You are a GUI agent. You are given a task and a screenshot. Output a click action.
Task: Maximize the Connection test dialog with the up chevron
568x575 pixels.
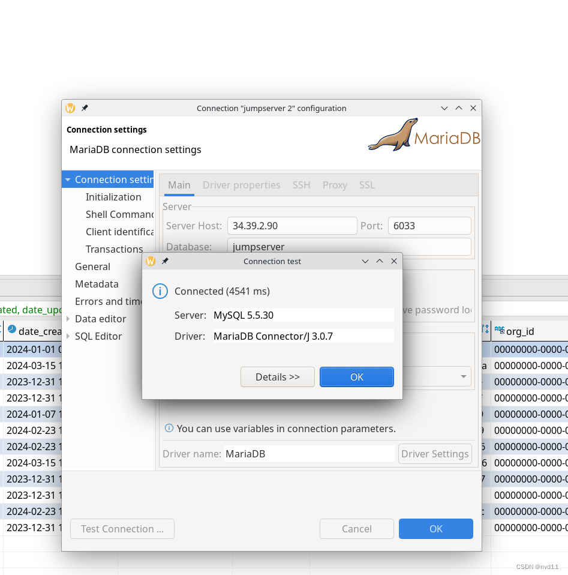[380, 260]
